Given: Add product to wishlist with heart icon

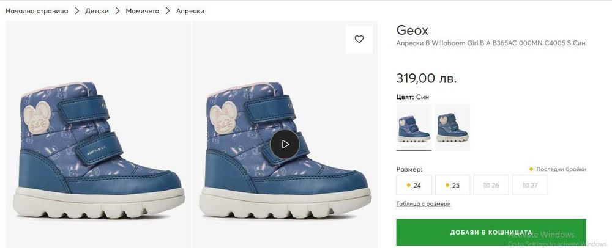Looking at the screenshot, I should tap(359, 39).
